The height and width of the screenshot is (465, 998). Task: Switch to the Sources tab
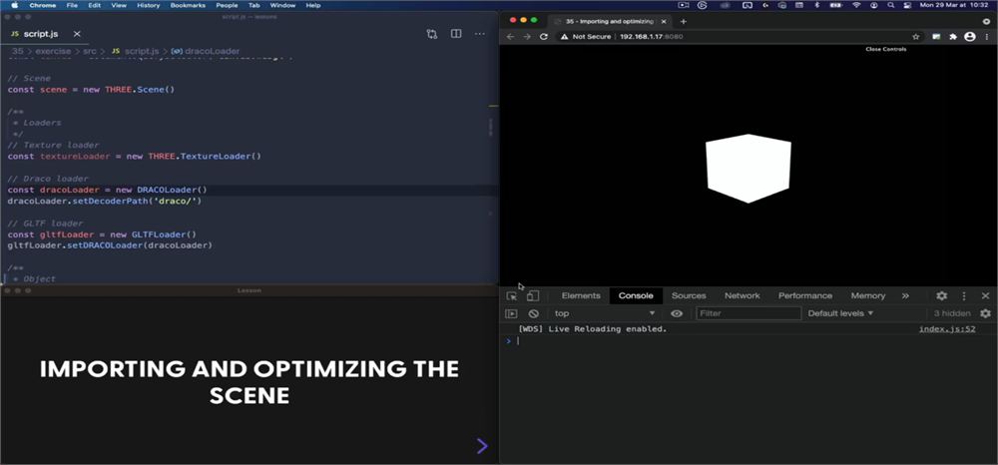click(689, 295)
